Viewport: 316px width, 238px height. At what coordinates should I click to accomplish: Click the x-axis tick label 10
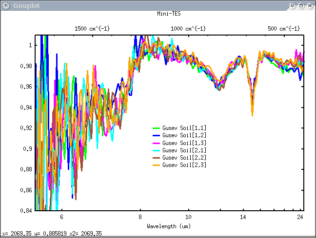pos(188,217)
